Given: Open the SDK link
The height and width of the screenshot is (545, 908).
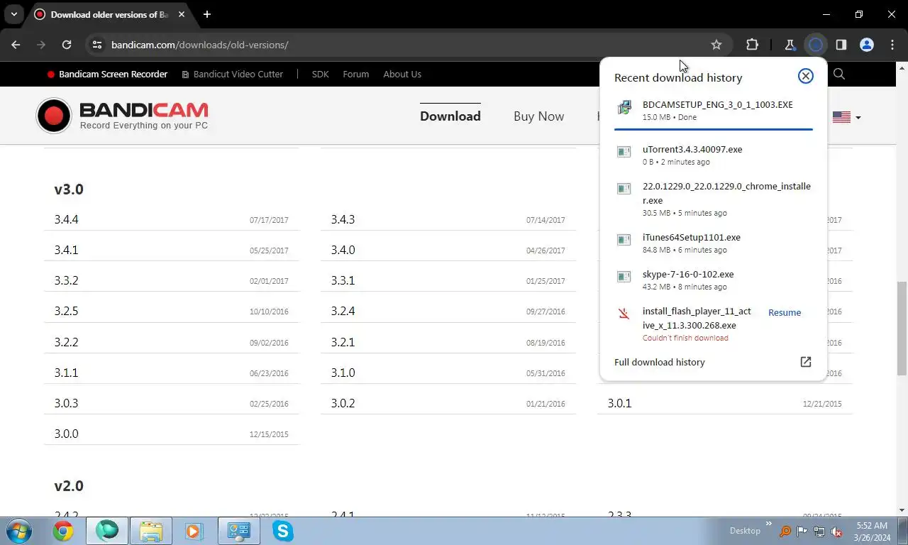Looking at the screenshot, I should click(x=321, y=74).
